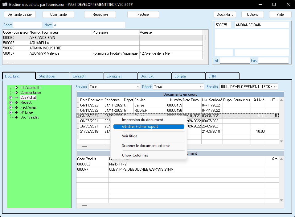Select Générer Fichier Export menu entry
The width and height of the screenshot is (295, 217).
coord(149,127)
